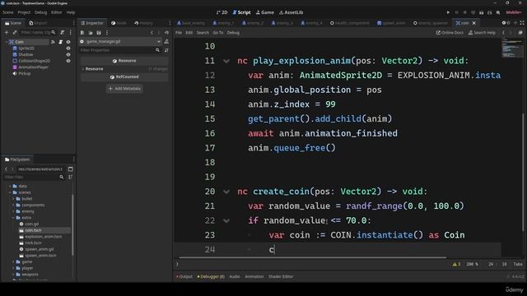Viewport: 527px width, 296px height.
Task: Go to previous object in Inspector history
Action: click(152, 33)
